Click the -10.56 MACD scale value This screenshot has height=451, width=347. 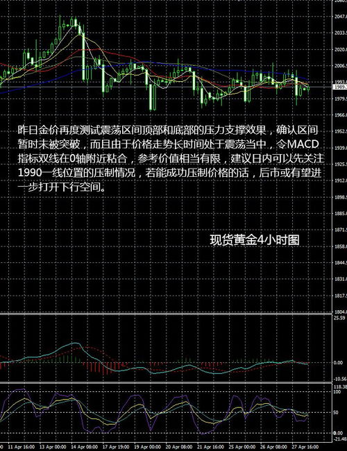pos(340,379)
